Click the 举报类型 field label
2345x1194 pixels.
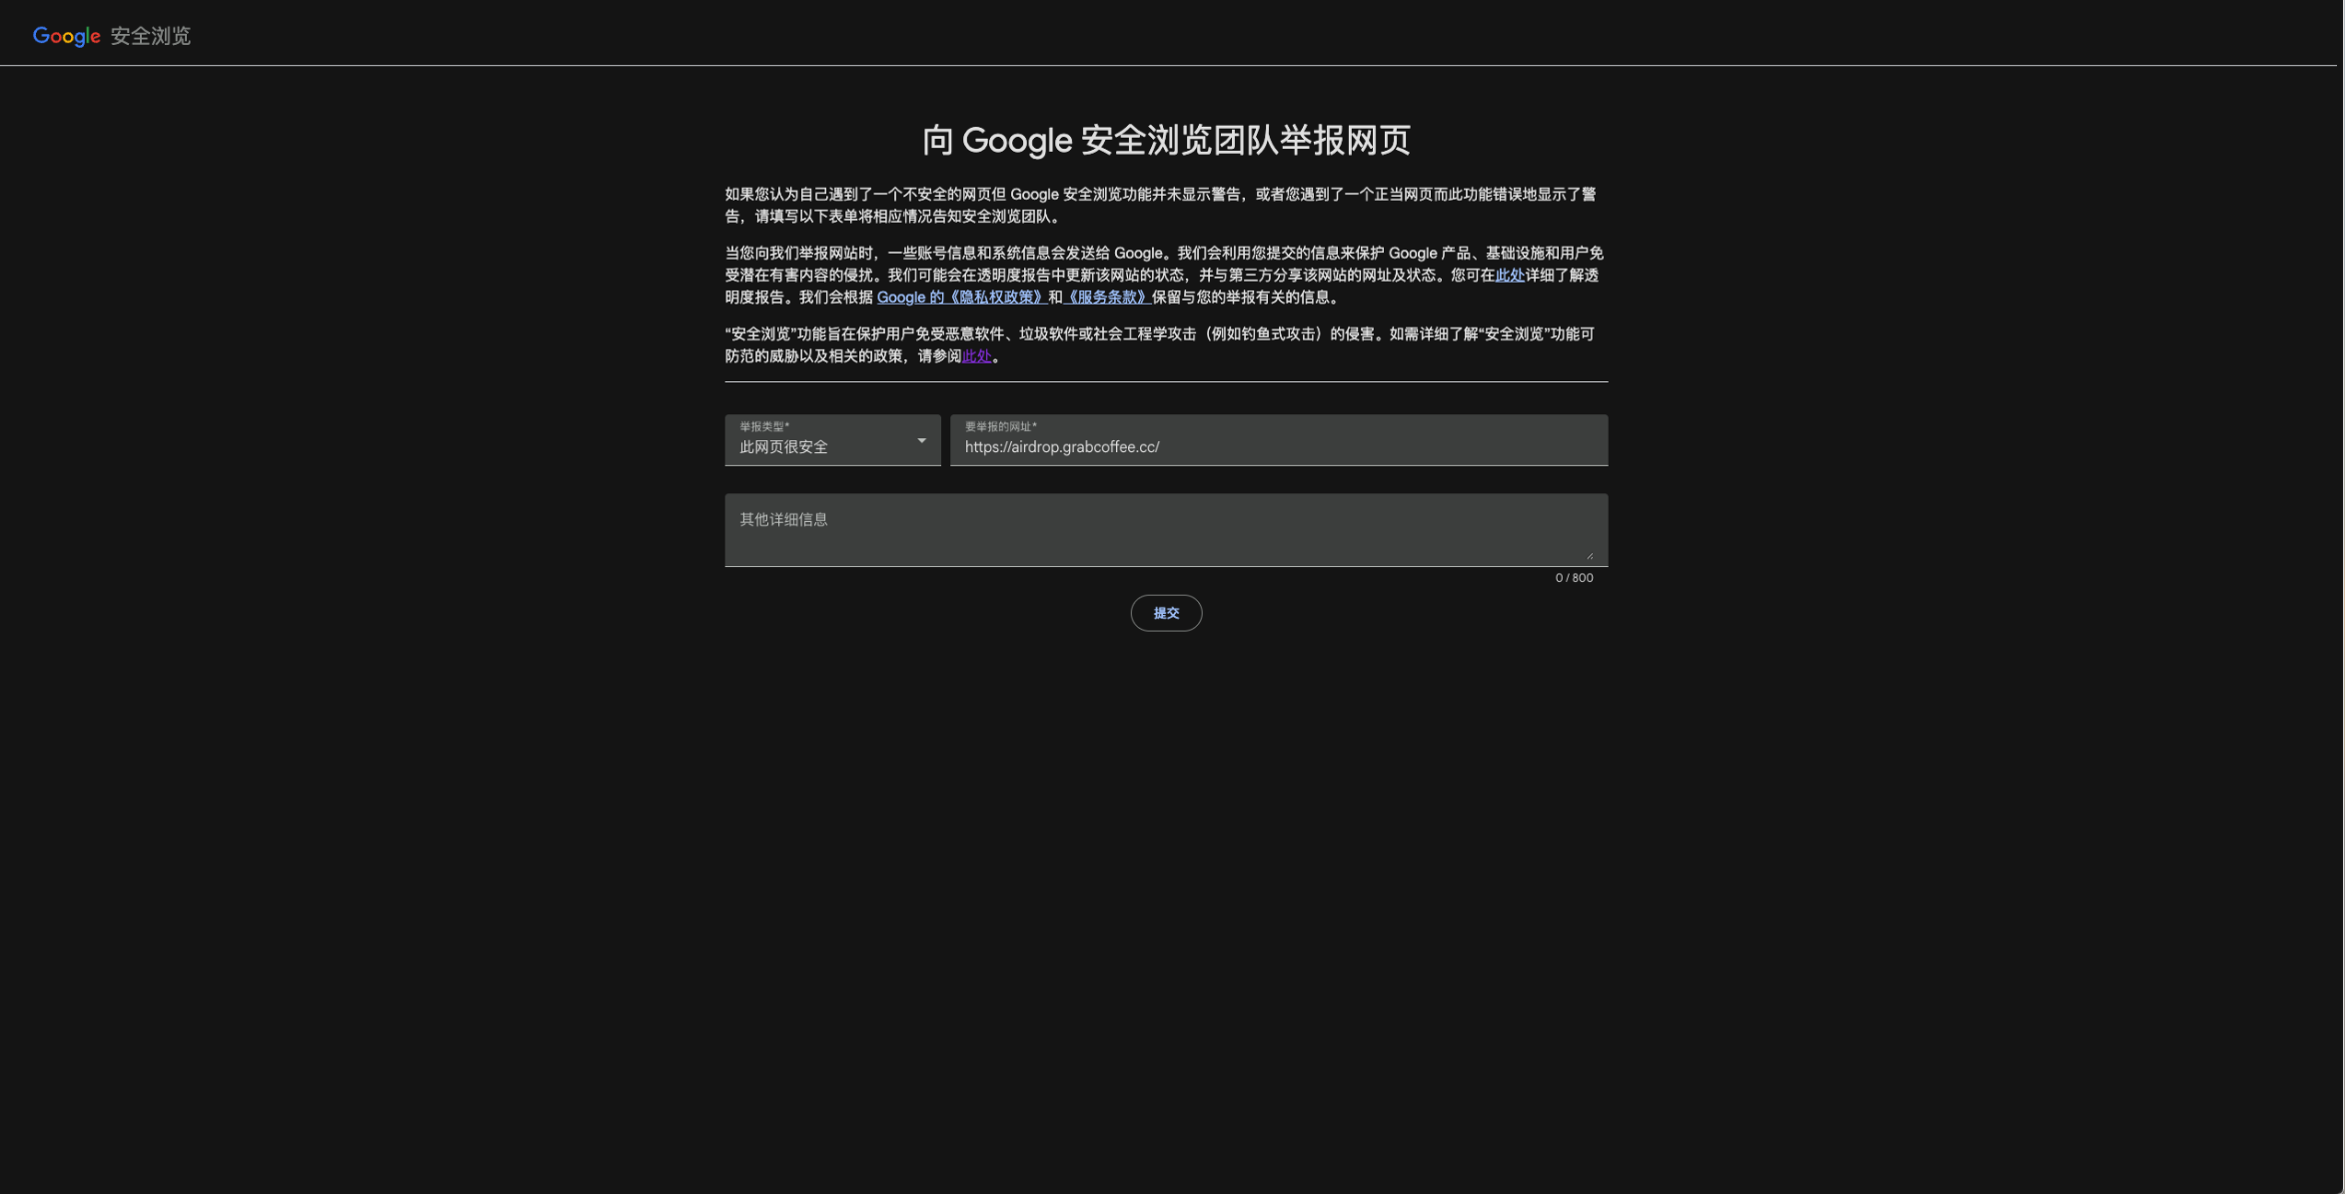763,426
